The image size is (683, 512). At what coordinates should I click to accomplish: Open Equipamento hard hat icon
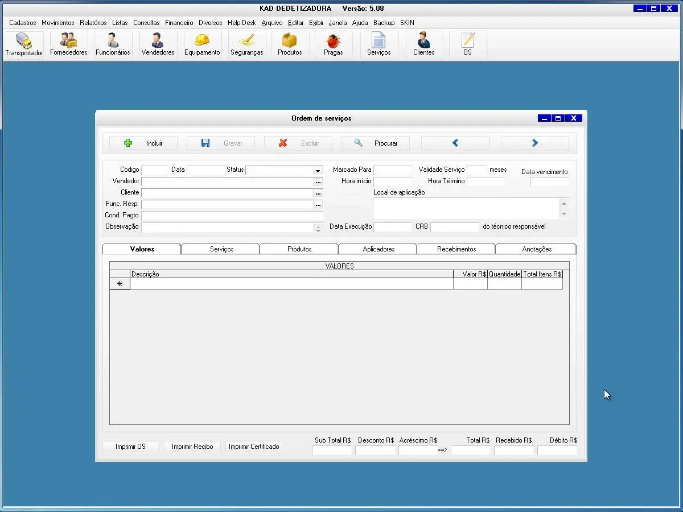[x=202, y=44]
